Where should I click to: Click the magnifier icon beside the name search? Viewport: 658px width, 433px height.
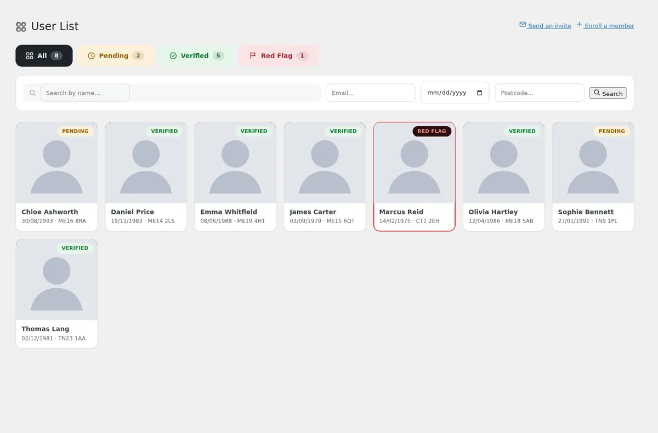click(x=32, y=93)
